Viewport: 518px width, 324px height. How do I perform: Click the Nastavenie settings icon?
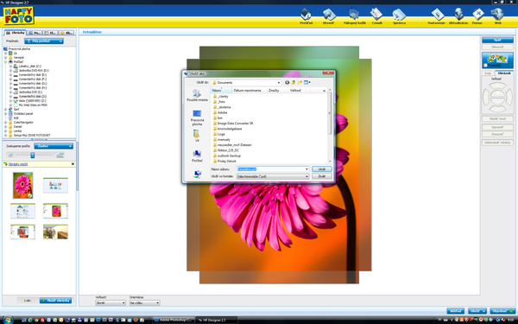(x=436, y=16)
